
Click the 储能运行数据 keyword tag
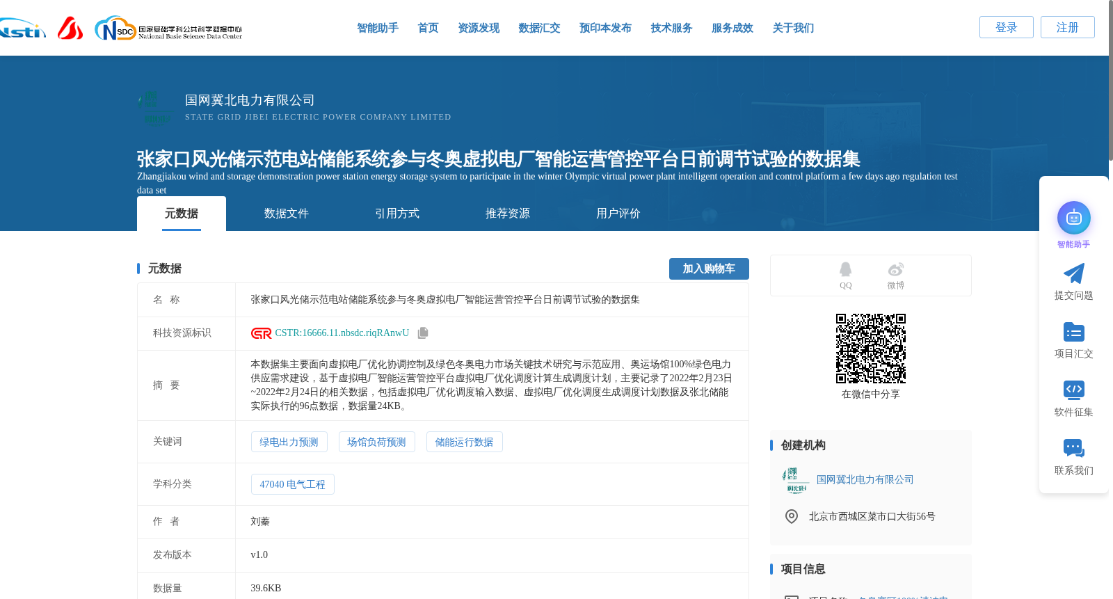coord(464,442)
